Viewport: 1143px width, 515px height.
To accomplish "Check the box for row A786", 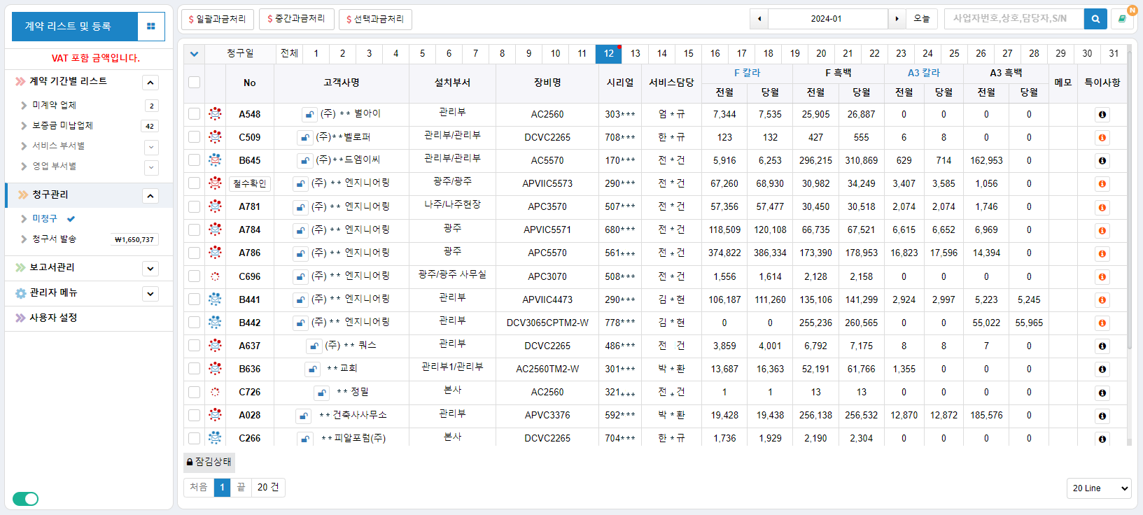I will pyautogui.click(x=194, y=253).
